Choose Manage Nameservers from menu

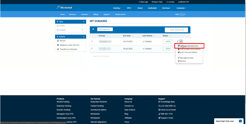pyautogui.click(x=189, y=46)
